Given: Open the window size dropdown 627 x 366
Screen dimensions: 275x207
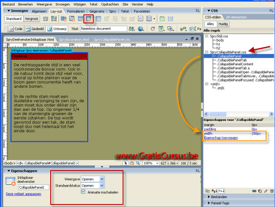Looking at the screenshot, I should click(x=169, y=163).
